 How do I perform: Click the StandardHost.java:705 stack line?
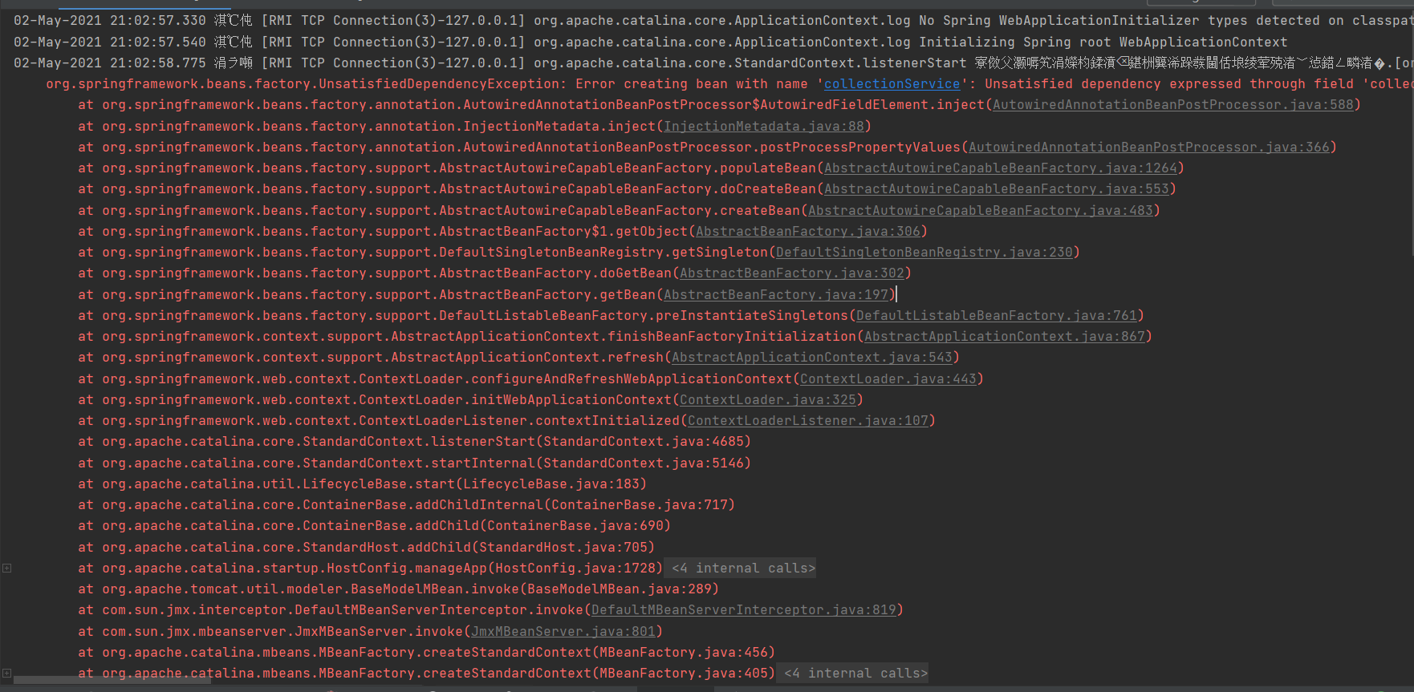366,548
